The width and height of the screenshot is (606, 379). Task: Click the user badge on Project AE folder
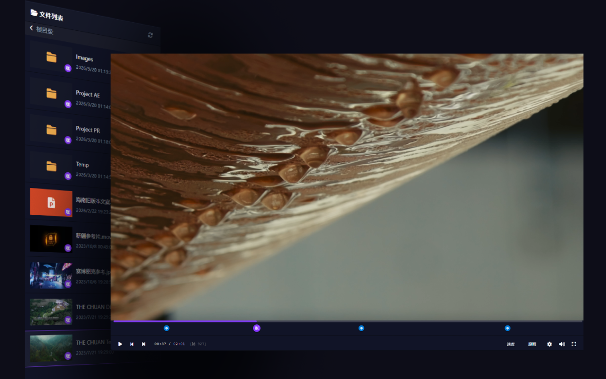[68, 104]
